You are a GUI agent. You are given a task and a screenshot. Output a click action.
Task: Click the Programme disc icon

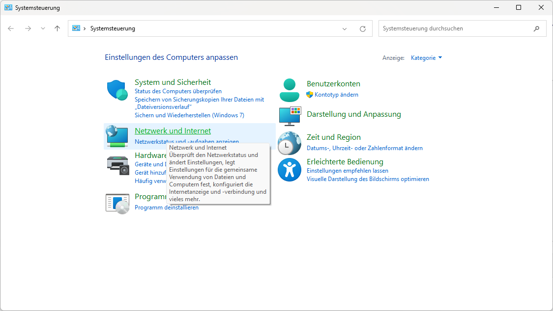(x=117, y=202)
